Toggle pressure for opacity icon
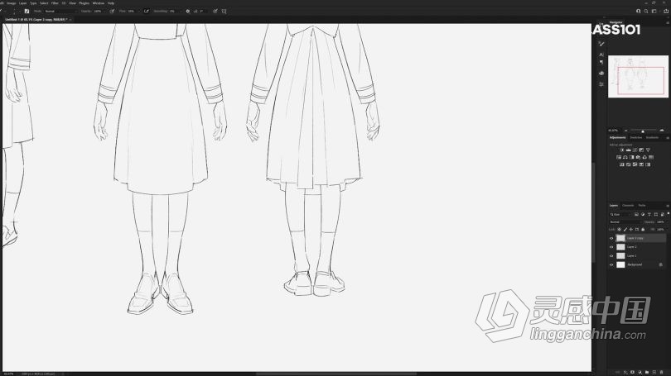Image resolution: width=671 pixels, height=376 pixels. point(112,11)
